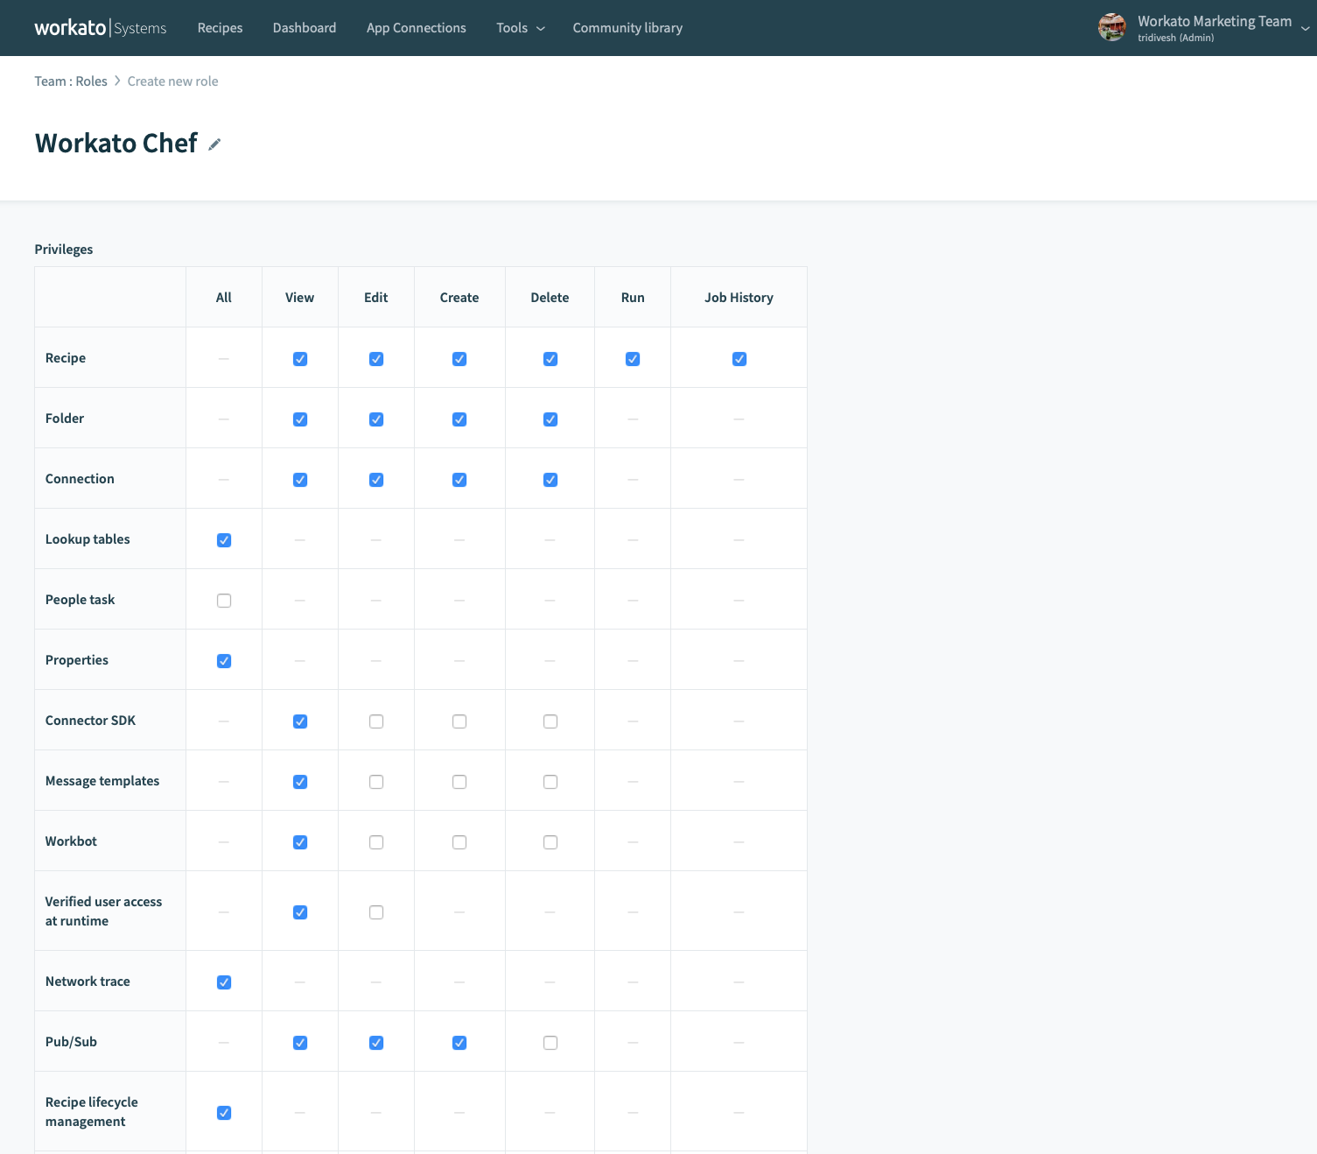This screenshot has width=1317, height=1154.
Task: Uncheck Folder Create privilege
Action: pyautogui.click(x=459, y=419)
